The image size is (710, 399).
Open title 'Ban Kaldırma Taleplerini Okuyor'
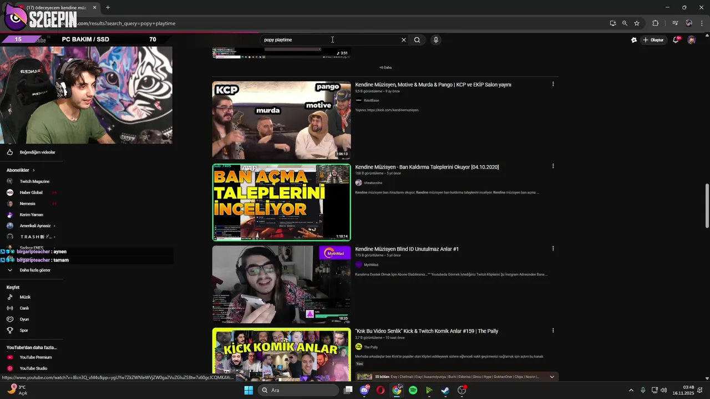point(427,167)
